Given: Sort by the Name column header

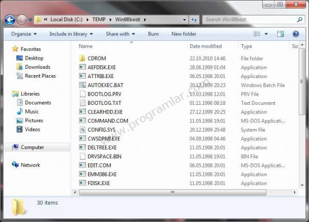Looking at the screenshot, I should pos(85,46).
